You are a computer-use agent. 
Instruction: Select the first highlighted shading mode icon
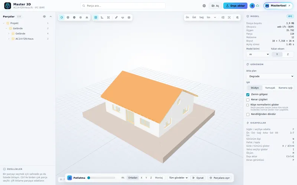tap(62, 17)
